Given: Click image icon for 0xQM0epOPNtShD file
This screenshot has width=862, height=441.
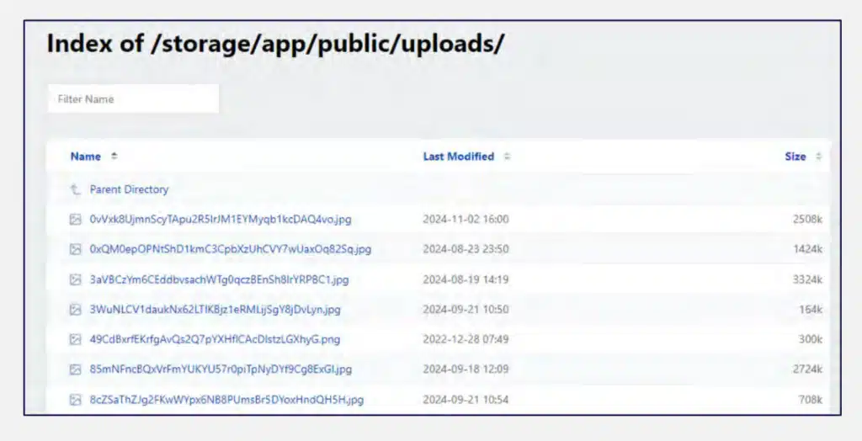Looking at the screenshot, I should click(75, 250).
